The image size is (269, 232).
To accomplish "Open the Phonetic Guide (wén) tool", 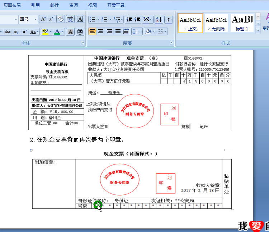I will [70, 19].
